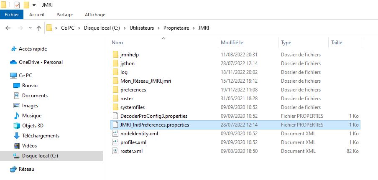Click Disque local (C:) breadcrumb in address bar
Screen dimensions: 378x180
(x=102, y=28)
